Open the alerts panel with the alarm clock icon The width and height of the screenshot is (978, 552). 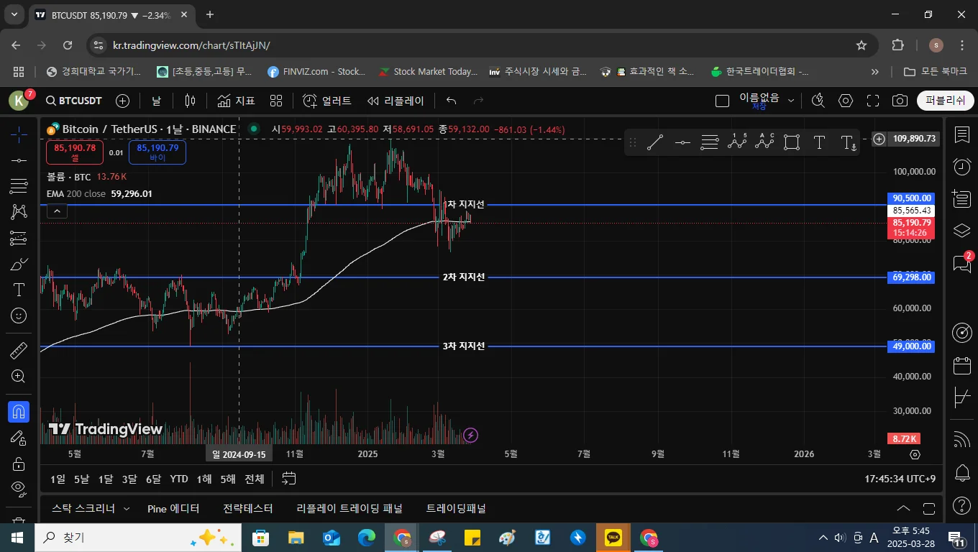[961, 167]
